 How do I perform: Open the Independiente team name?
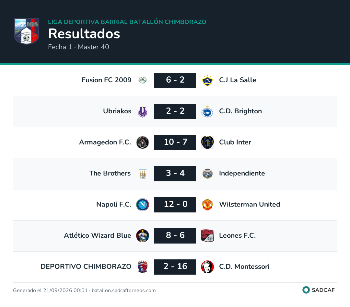pos(242,173)
